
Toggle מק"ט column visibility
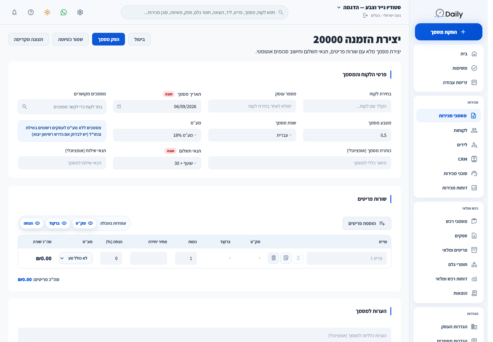84,223
